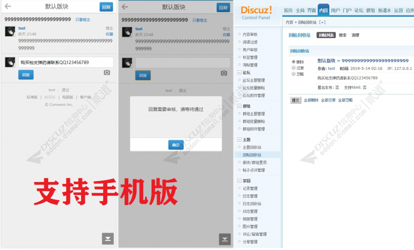Collapse the 论坛 sidebar section
The image size is (414, 250).
pos(239,73)
